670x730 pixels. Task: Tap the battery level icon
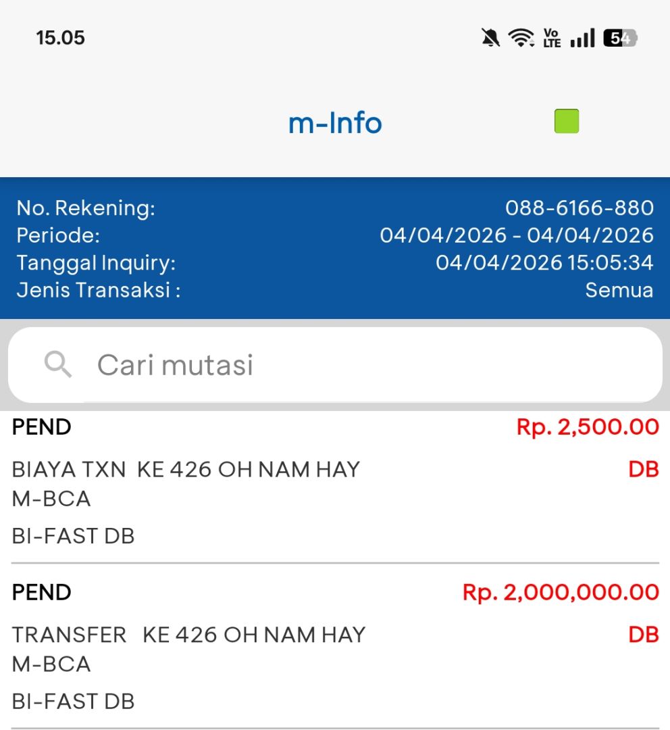pyautogui.click(x=620, y=38)
